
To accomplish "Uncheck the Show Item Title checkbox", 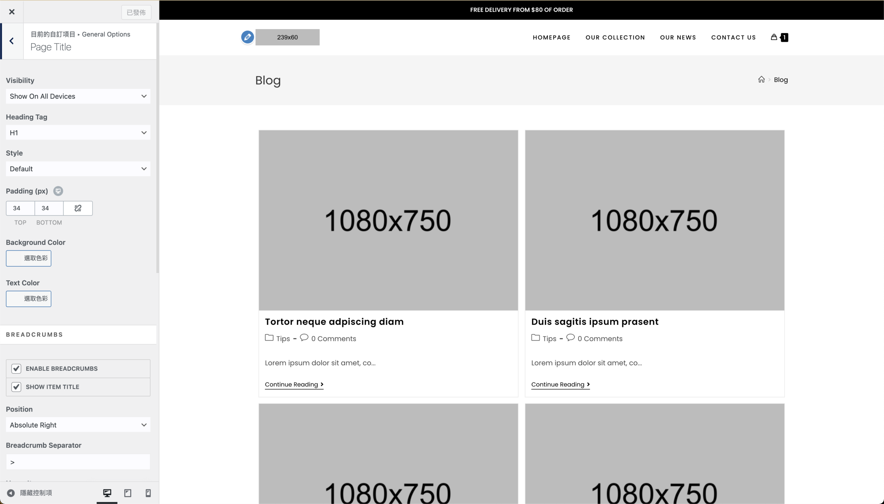I will [16, 387].
